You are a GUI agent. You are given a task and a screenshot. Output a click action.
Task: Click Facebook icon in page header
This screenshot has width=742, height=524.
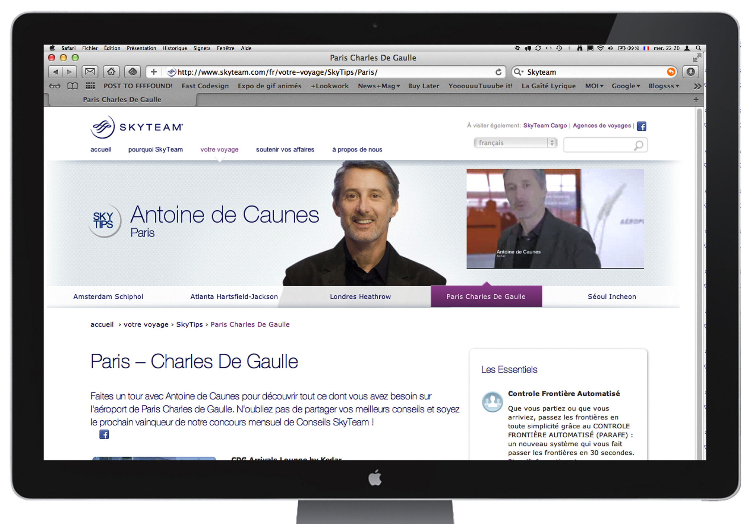pyautogui.click(x=641, y=126)
